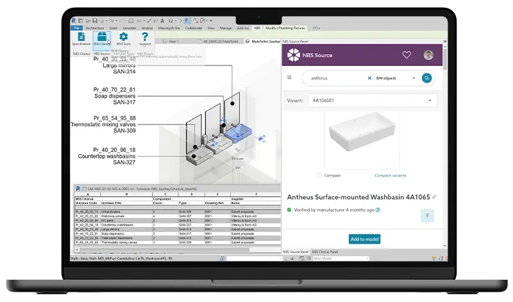Select the blue highlighted washbasin in 3D view
This screenshot has width=513, height=302.
coord(238,133)
